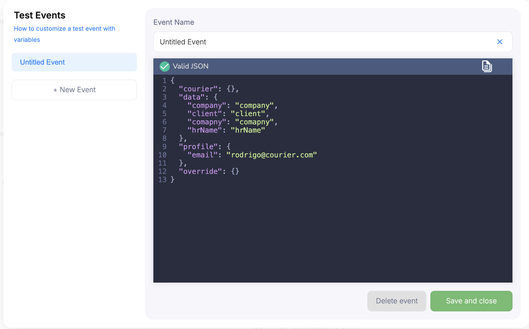Click the Valid JSON status label
The image size is (529, 329).
[x=190, y=66]
